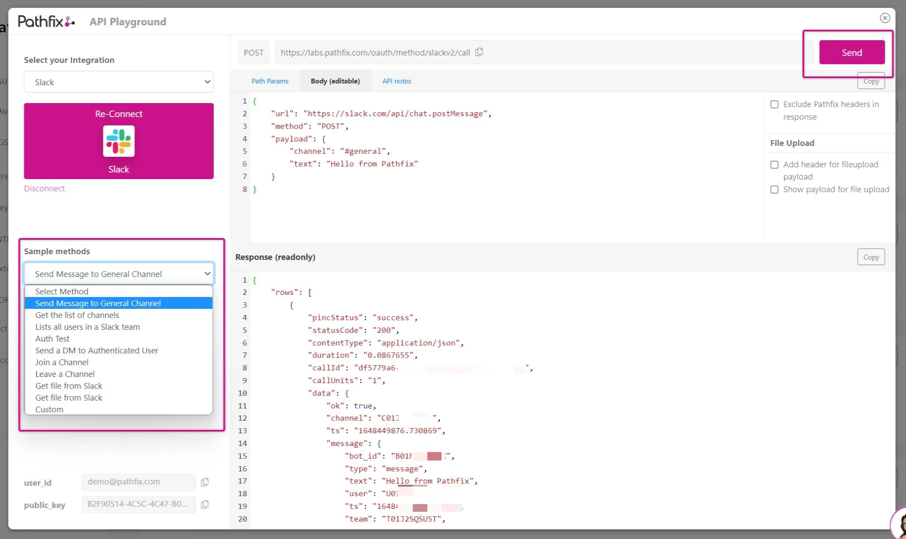Copy the request body with Copy button
Screen dimensions: 906x539
[871, 81]
